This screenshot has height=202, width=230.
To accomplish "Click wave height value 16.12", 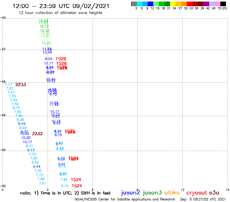I will [44, 26].
